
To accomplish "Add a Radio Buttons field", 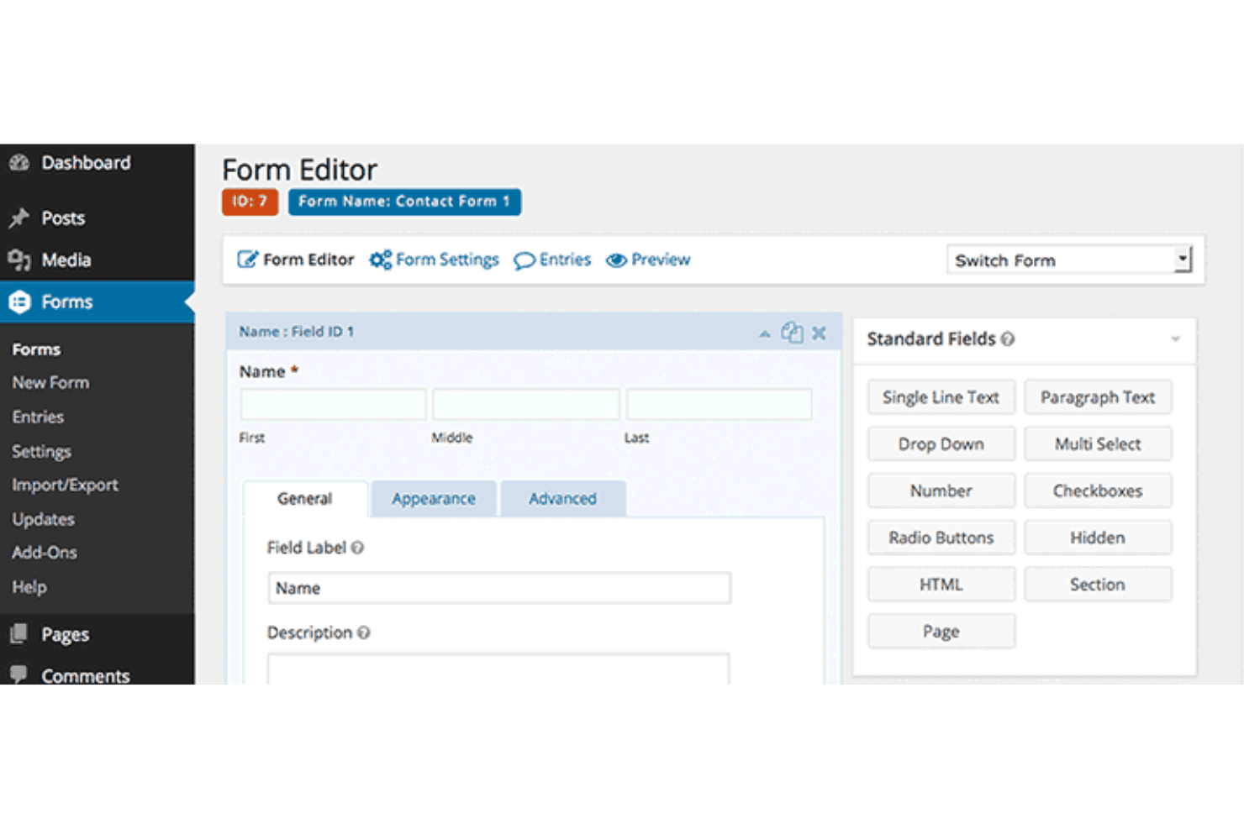I will 941,538.
